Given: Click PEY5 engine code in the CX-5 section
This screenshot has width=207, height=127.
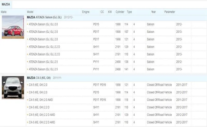Looking at the screenshot, I should 96,92.
